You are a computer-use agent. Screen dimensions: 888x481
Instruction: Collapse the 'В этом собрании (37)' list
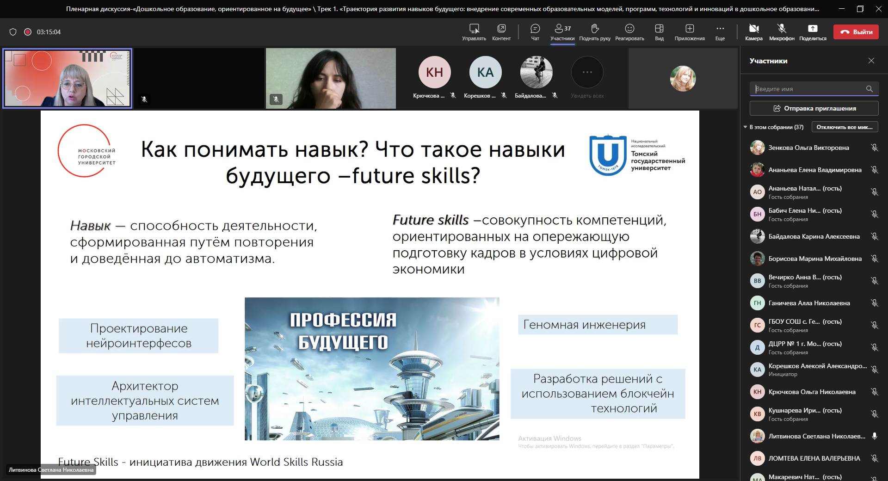point(745,127)
